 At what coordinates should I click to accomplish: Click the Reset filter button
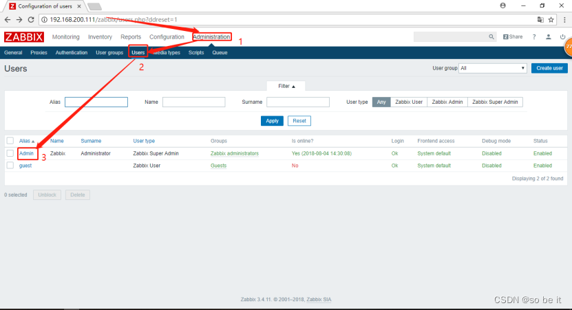click(299, 121)
